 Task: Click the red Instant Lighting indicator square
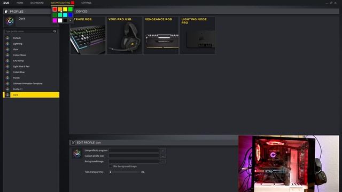[73, 3]
